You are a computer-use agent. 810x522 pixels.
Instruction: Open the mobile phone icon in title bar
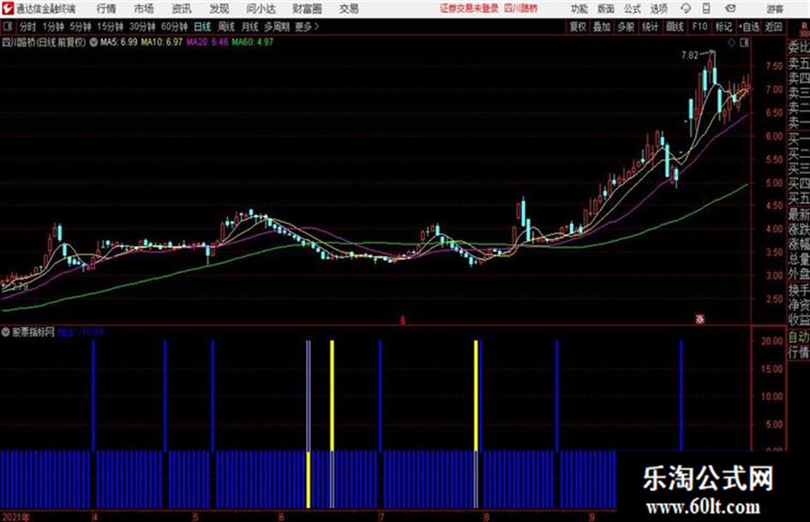[x=706, y=9]
